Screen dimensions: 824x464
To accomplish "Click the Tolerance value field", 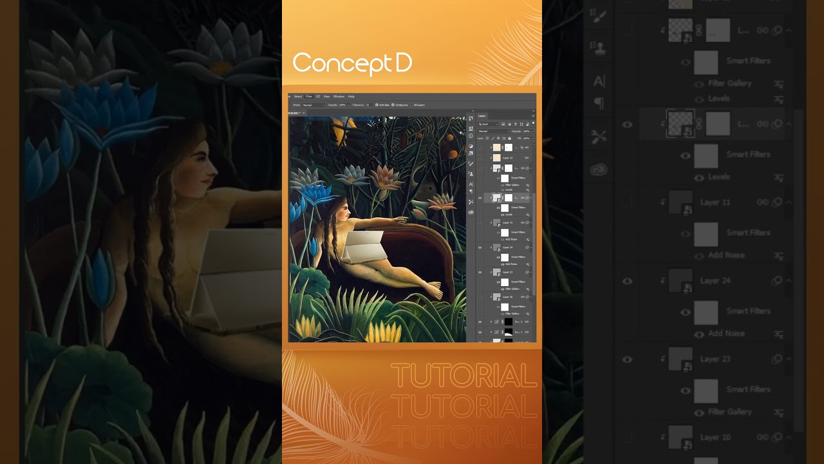I will (369, 105).
